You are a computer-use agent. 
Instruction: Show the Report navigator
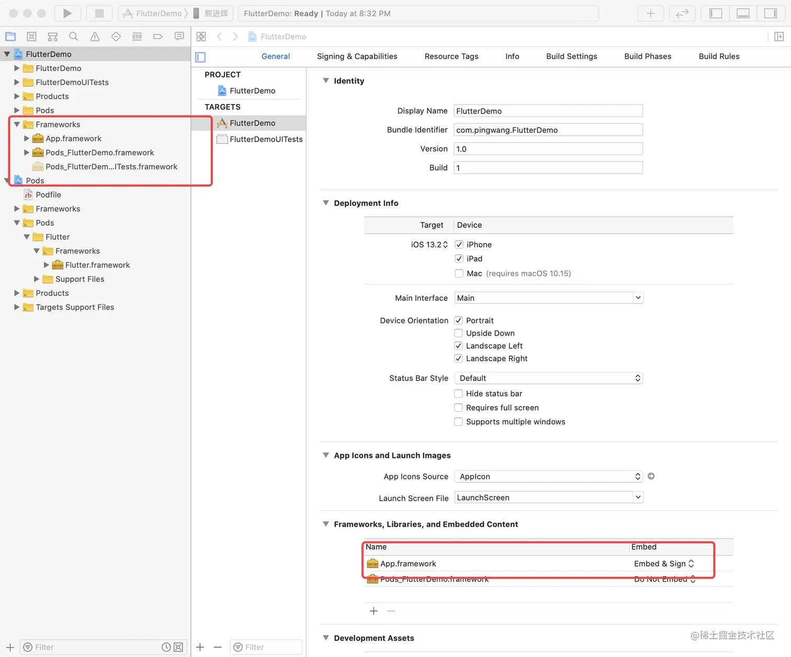pos(179,37)
